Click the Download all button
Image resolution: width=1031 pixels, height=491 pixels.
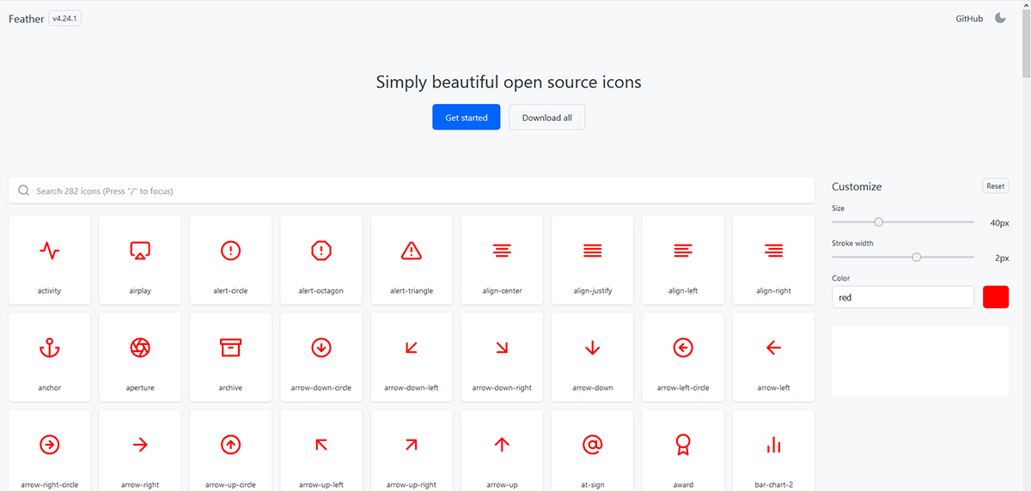[547, 118]
